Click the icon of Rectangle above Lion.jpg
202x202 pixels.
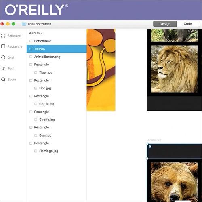click(31, 80)
